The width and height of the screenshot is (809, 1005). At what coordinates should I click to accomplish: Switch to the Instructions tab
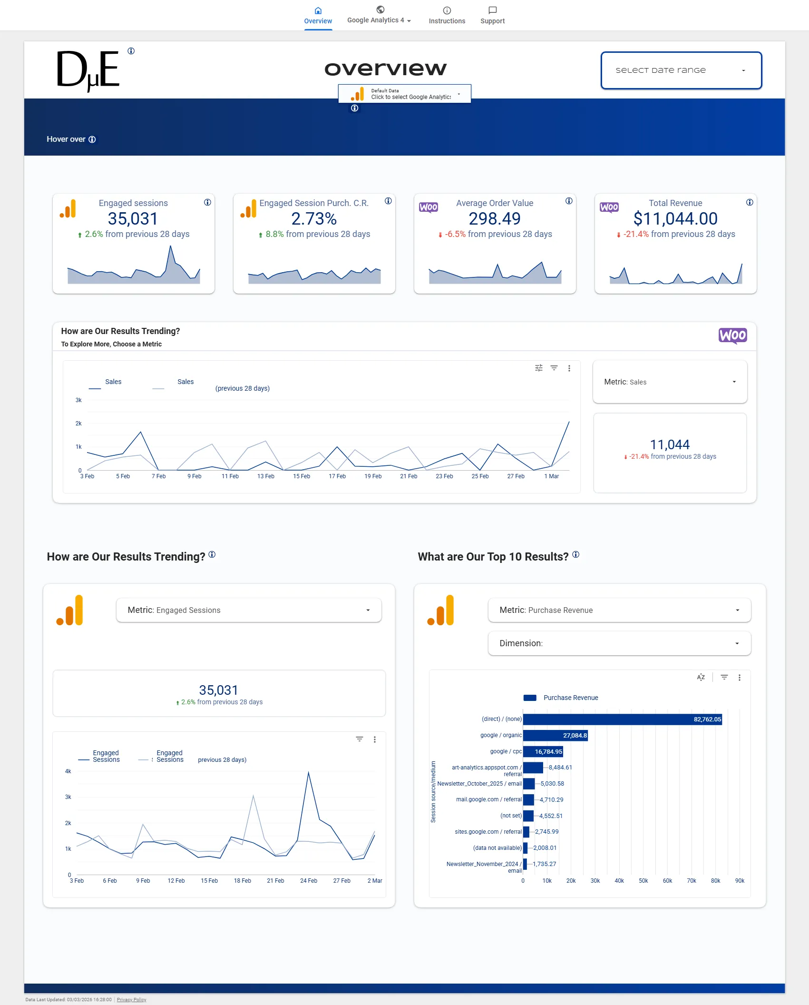coord(447,16)
